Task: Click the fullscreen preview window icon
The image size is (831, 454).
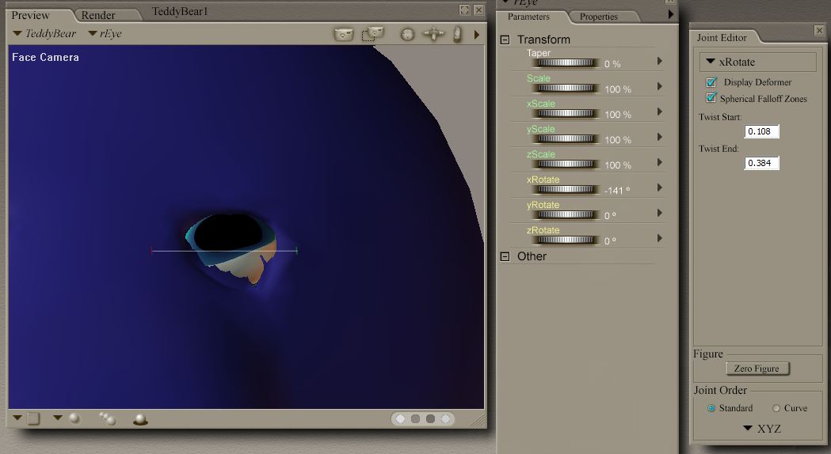Action: 465,10
